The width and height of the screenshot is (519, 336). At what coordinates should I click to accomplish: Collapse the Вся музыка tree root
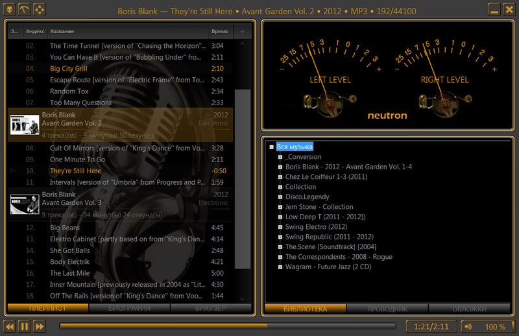(271, 147)
